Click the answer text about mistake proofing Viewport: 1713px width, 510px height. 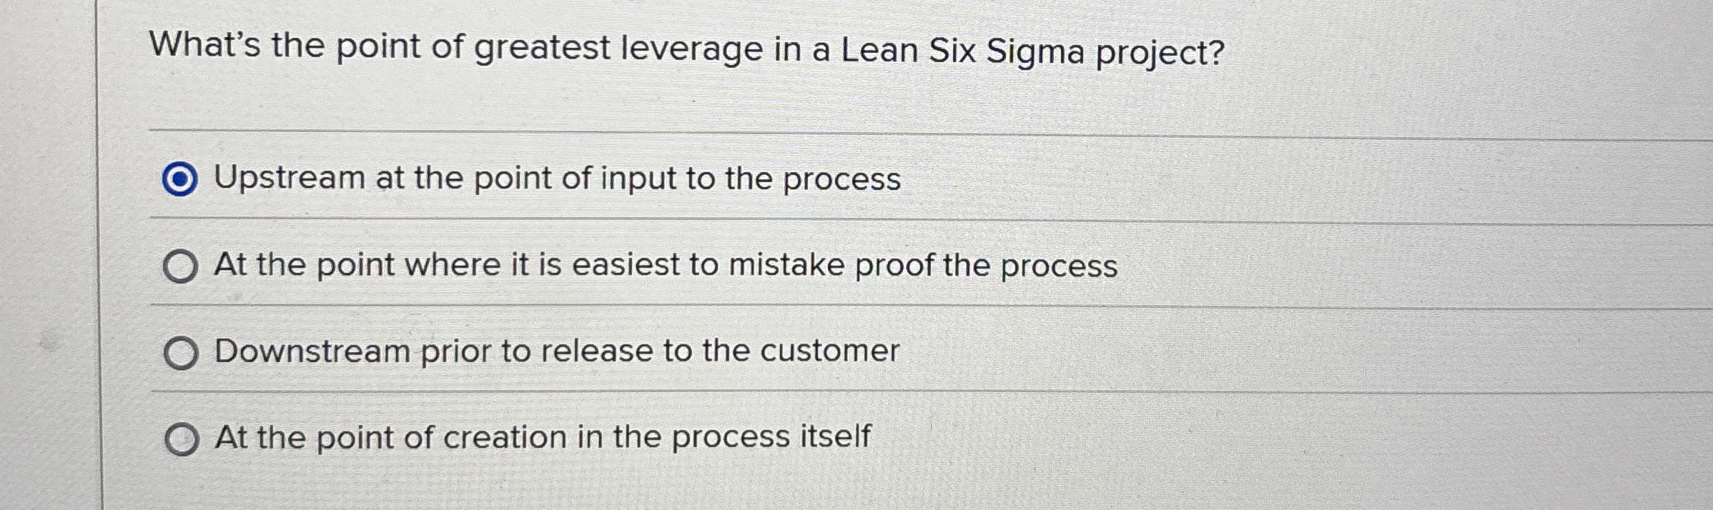tap(665, 265)
